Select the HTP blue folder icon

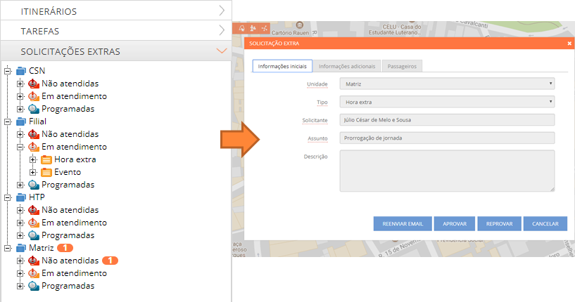21,197
